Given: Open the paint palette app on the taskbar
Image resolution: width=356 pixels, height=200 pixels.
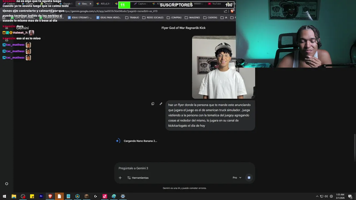Looking at the screenshot, I should (x=114, y=196).
